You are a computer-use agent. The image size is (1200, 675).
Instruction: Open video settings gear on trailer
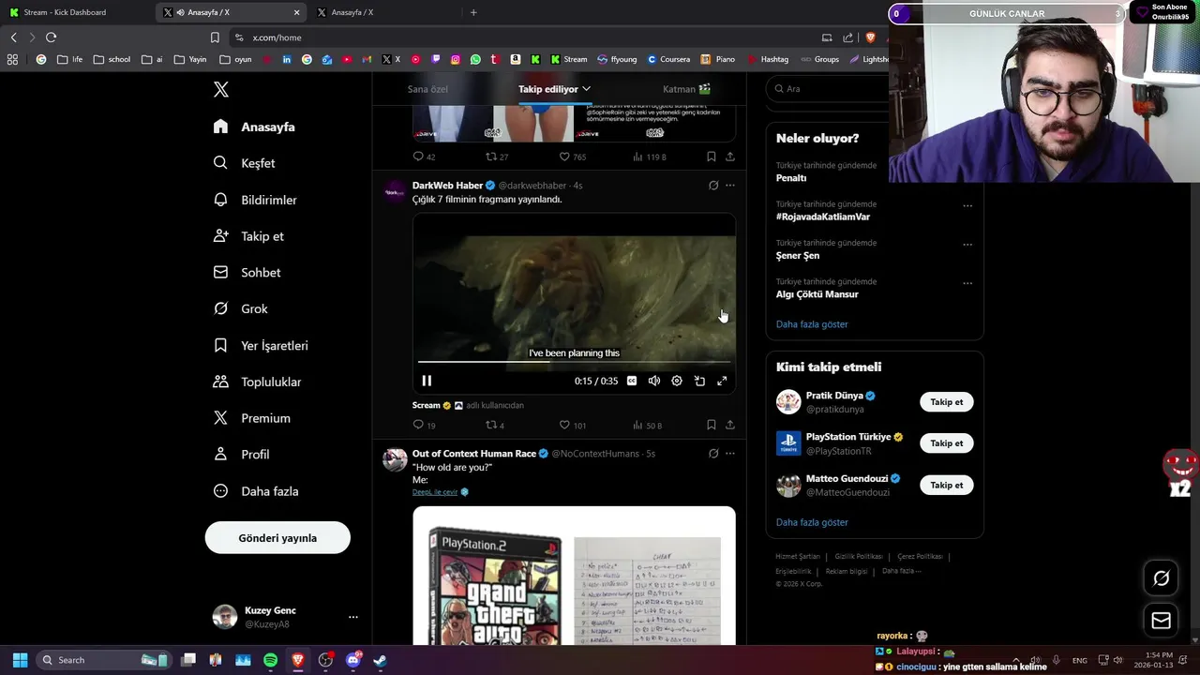click(677, 381)
